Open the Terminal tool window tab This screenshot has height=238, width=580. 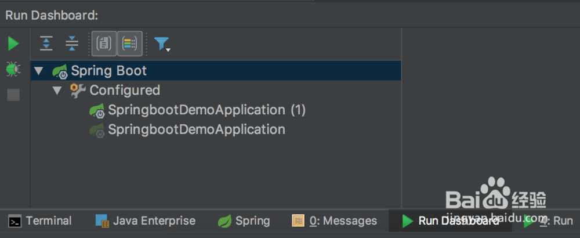pos(41,221)
